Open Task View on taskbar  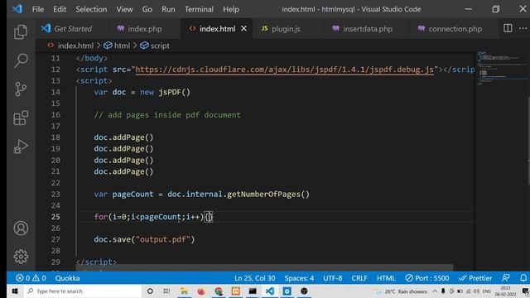point(166,291)
